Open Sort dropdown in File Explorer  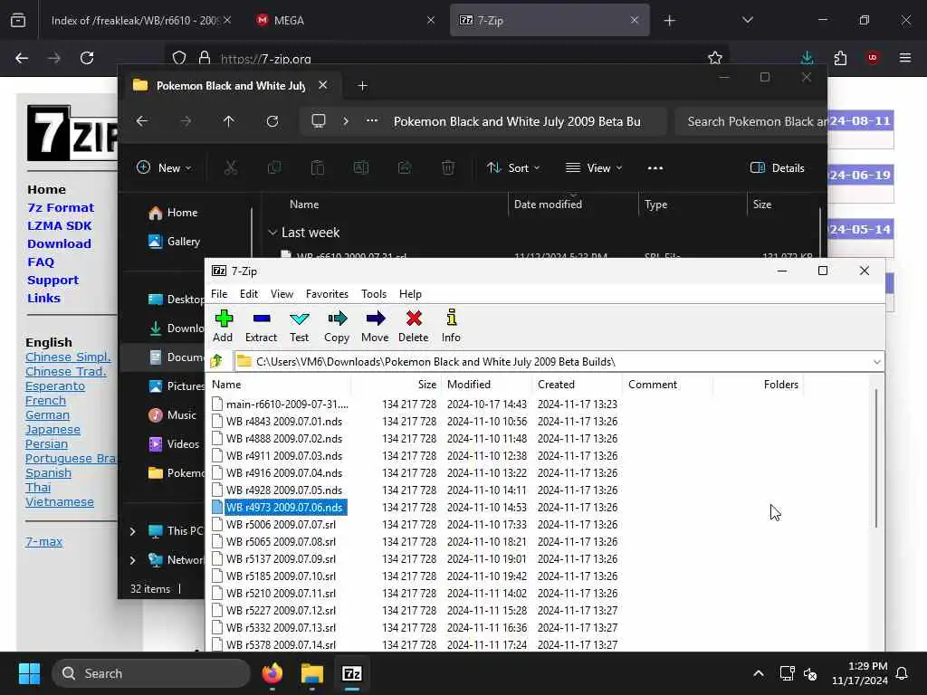coord(513,167)
